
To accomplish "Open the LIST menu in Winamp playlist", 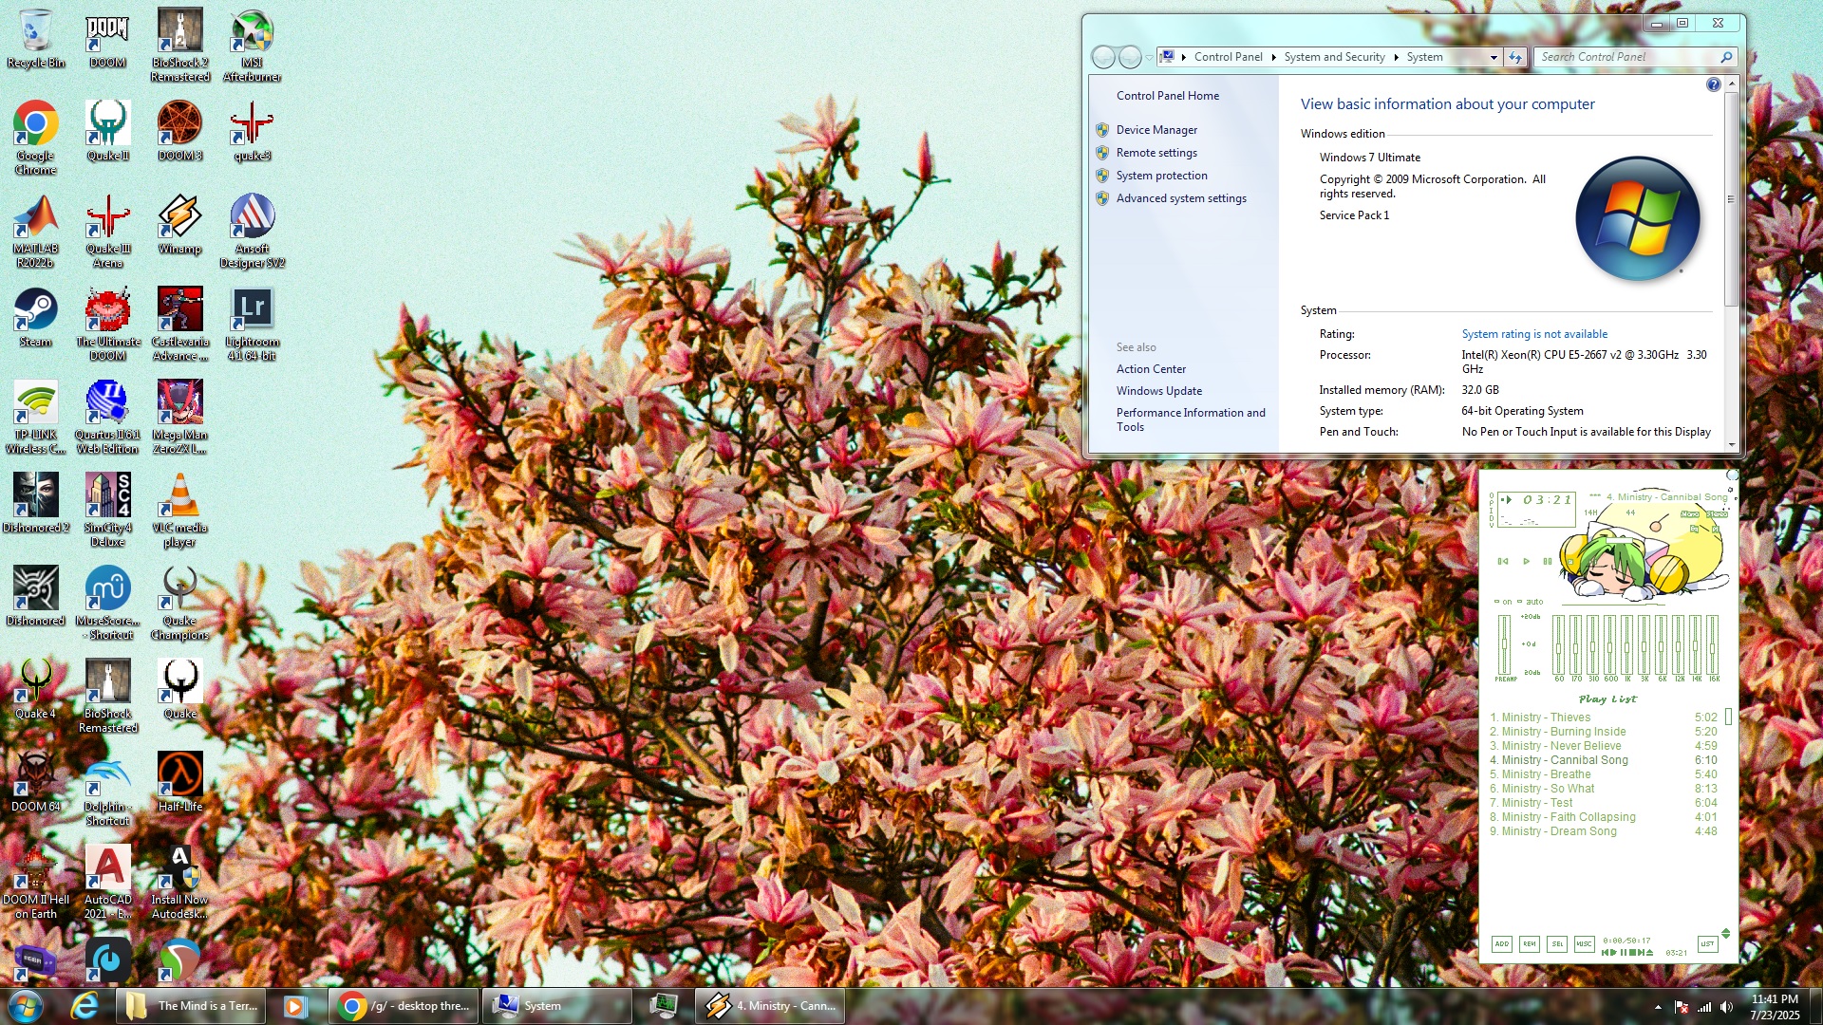I will [x=1707, y=943].
